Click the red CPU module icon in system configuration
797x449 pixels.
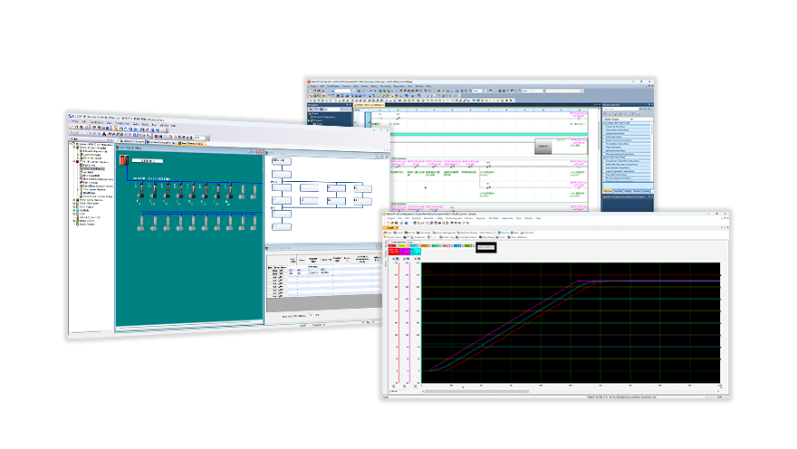124,161
